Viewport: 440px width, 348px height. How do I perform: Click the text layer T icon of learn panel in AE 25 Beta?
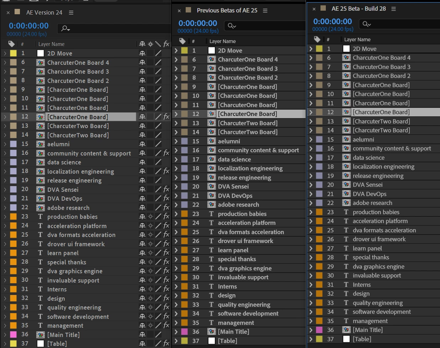[x=346, y=248]
